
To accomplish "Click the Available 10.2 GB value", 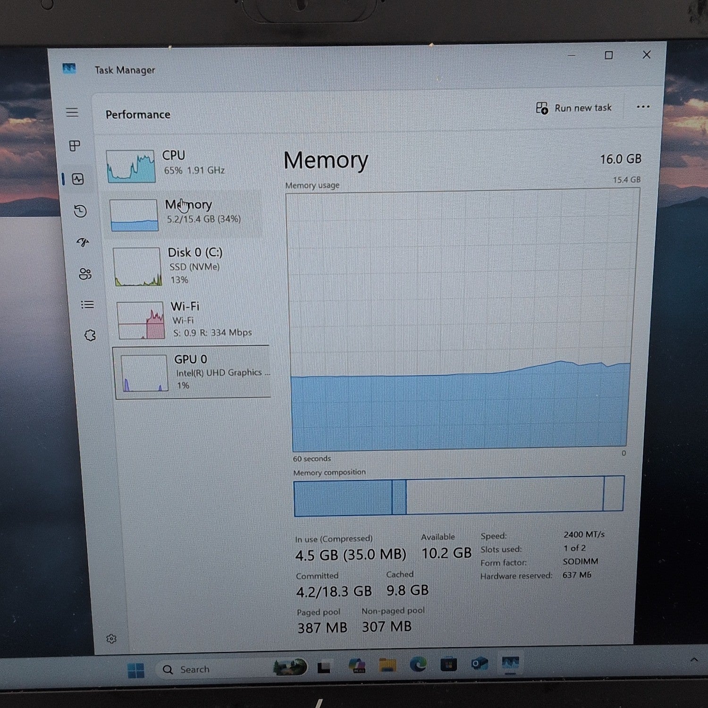I will [447, 553].
